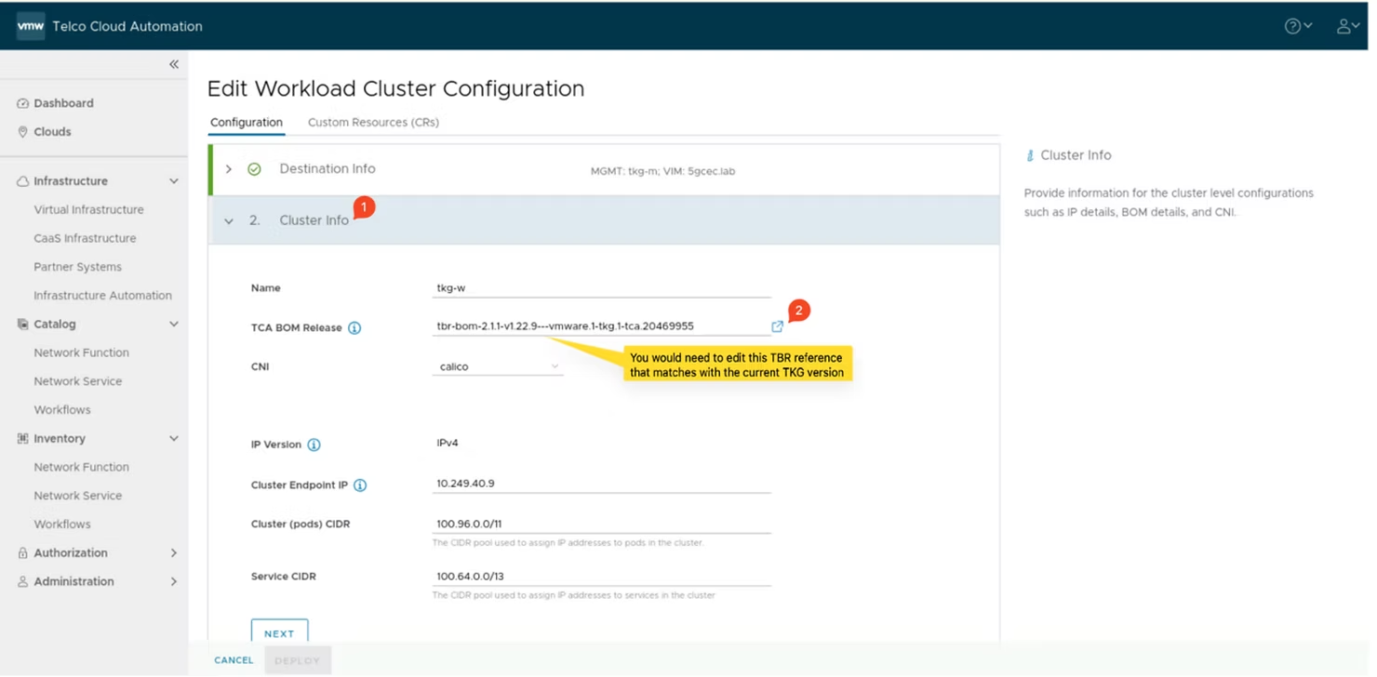Select the Configuration tab
Screen dimensions: 1377x677
tap(246, 122)
